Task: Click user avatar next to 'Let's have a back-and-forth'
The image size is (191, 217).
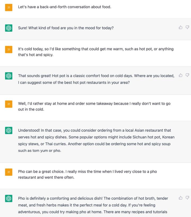Action: click(9, 7)
